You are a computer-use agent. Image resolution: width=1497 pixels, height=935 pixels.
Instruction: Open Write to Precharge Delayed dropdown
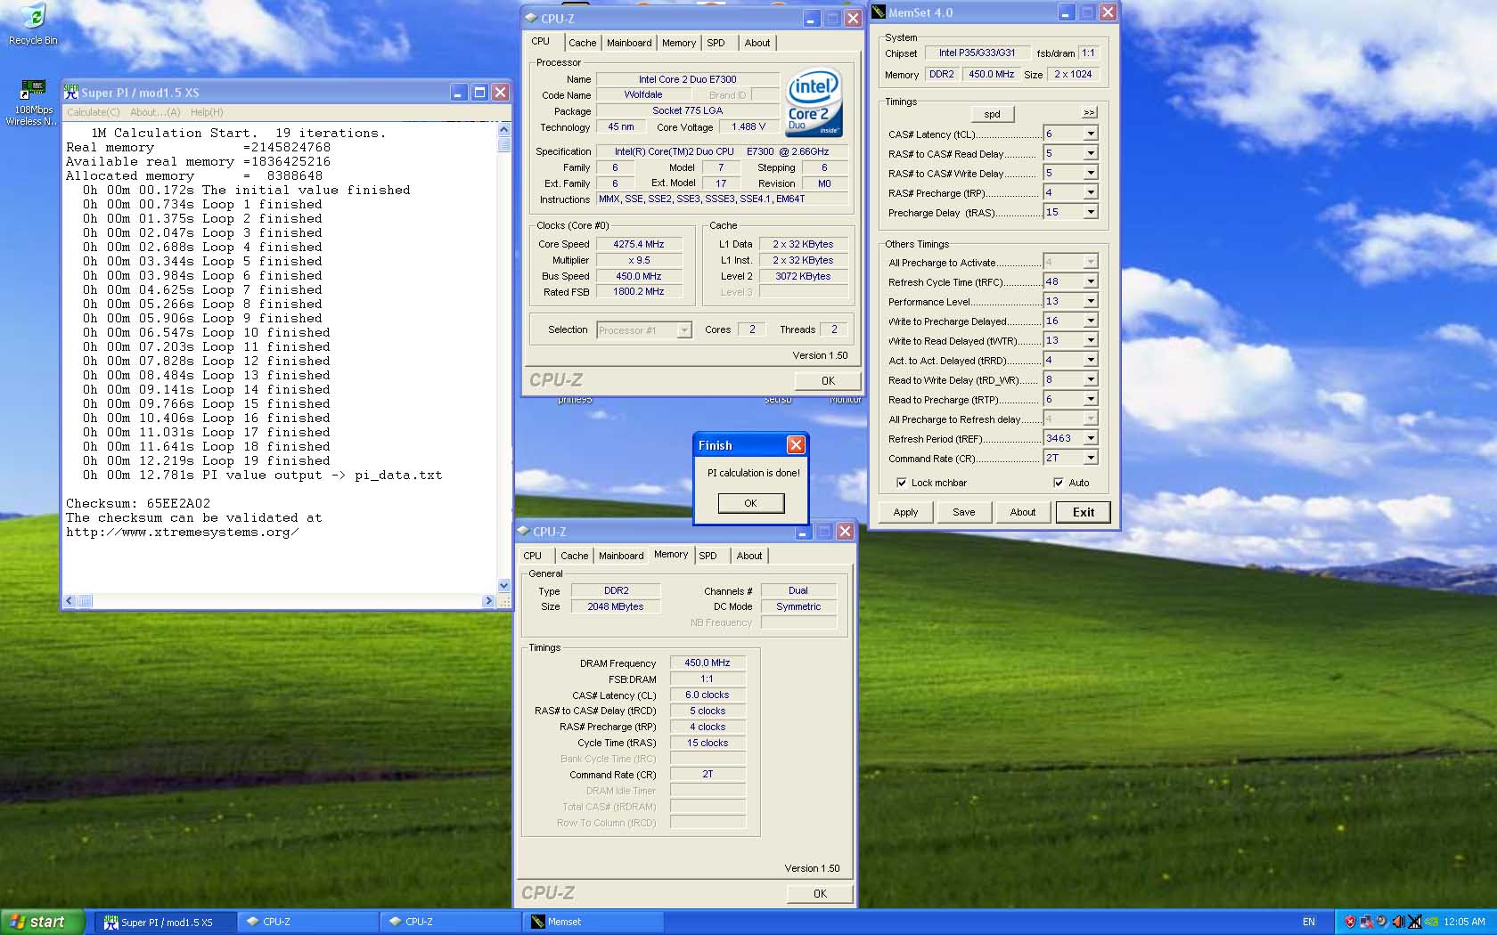tap(1090, 321)
